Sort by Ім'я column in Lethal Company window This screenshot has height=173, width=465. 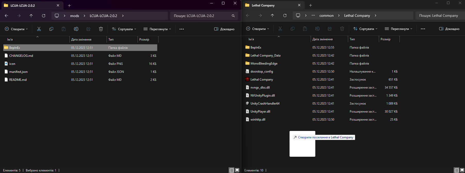click(277, 39)
